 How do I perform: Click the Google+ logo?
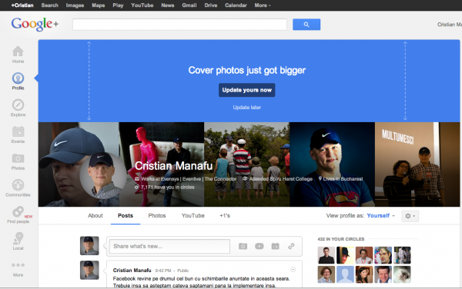tap(35, 24)
